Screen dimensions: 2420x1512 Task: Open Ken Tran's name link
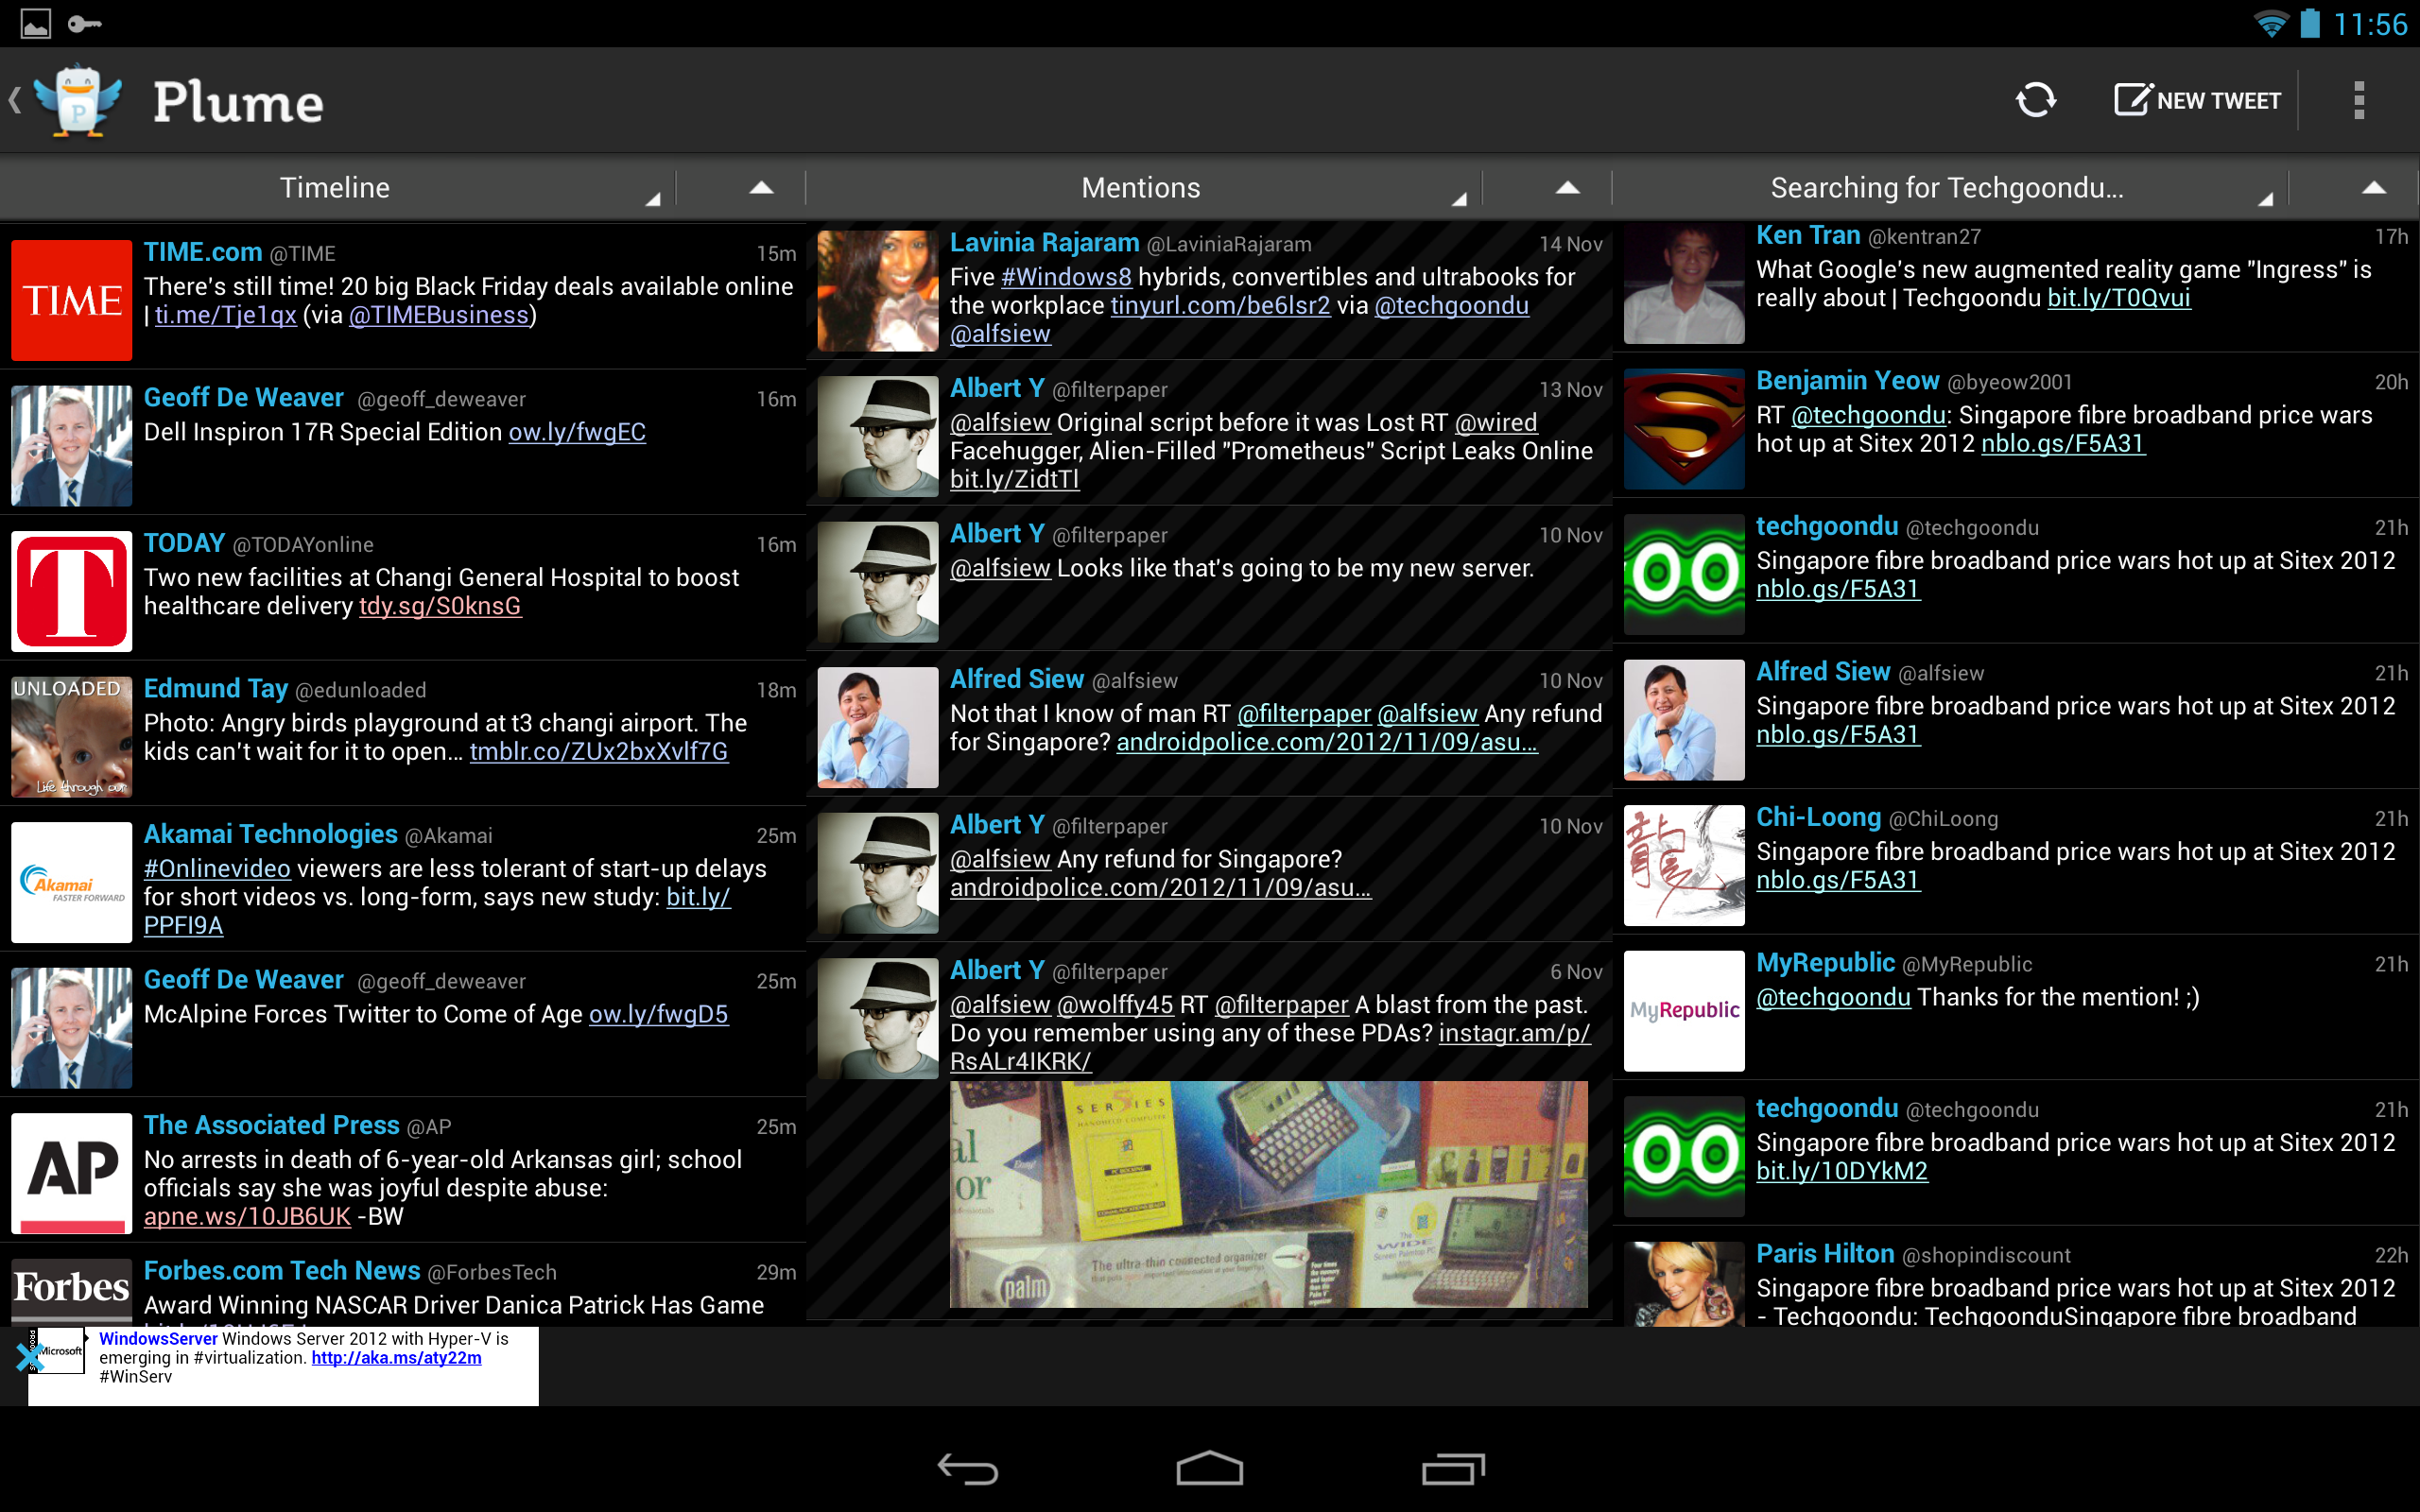click(x=1808, y=235)
